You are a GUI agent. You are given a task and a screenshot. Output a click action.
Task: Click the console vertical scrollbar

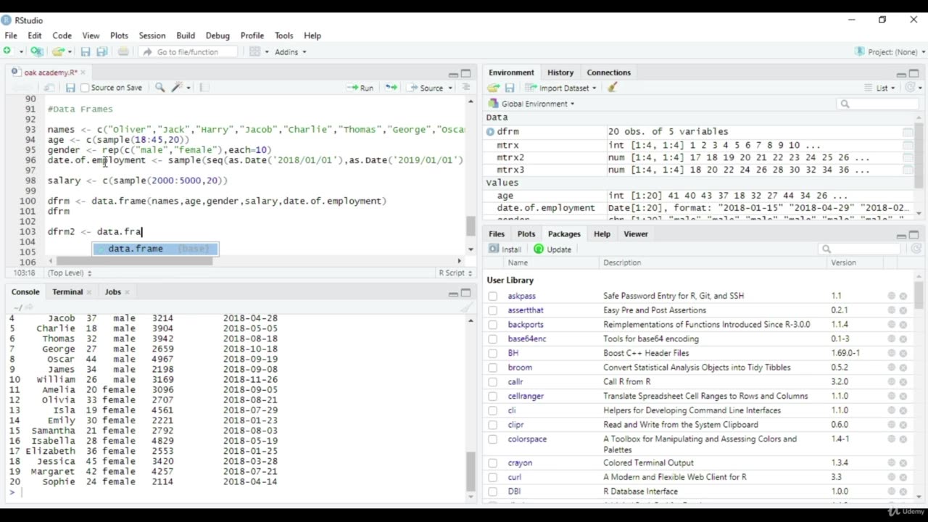tap(471, 471)
